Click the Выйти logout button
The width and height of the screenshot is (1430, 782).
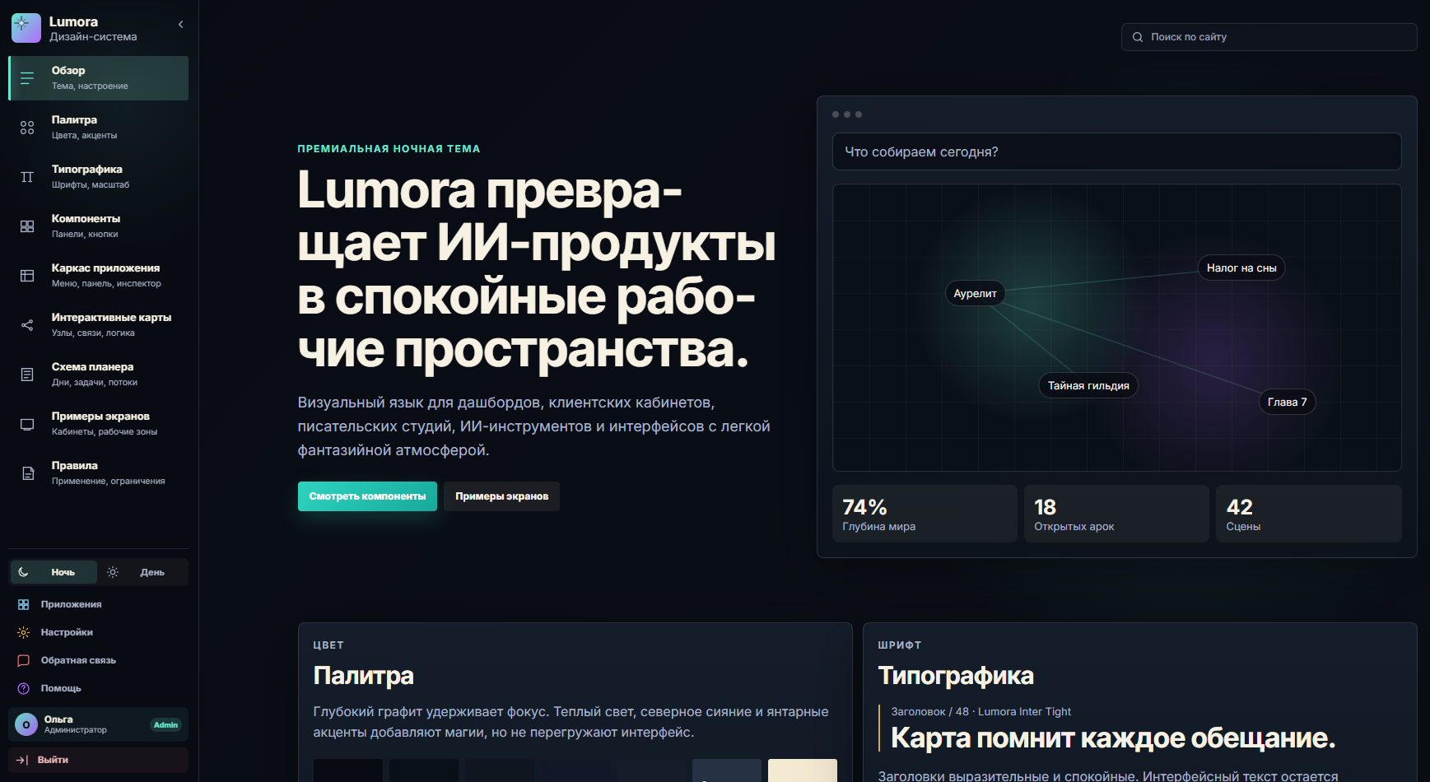[99, 760]
